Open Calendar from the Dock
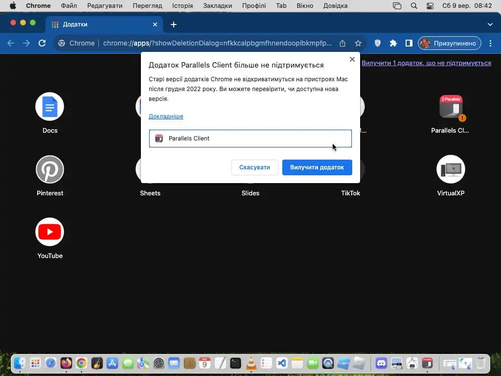 pos(205,363)
